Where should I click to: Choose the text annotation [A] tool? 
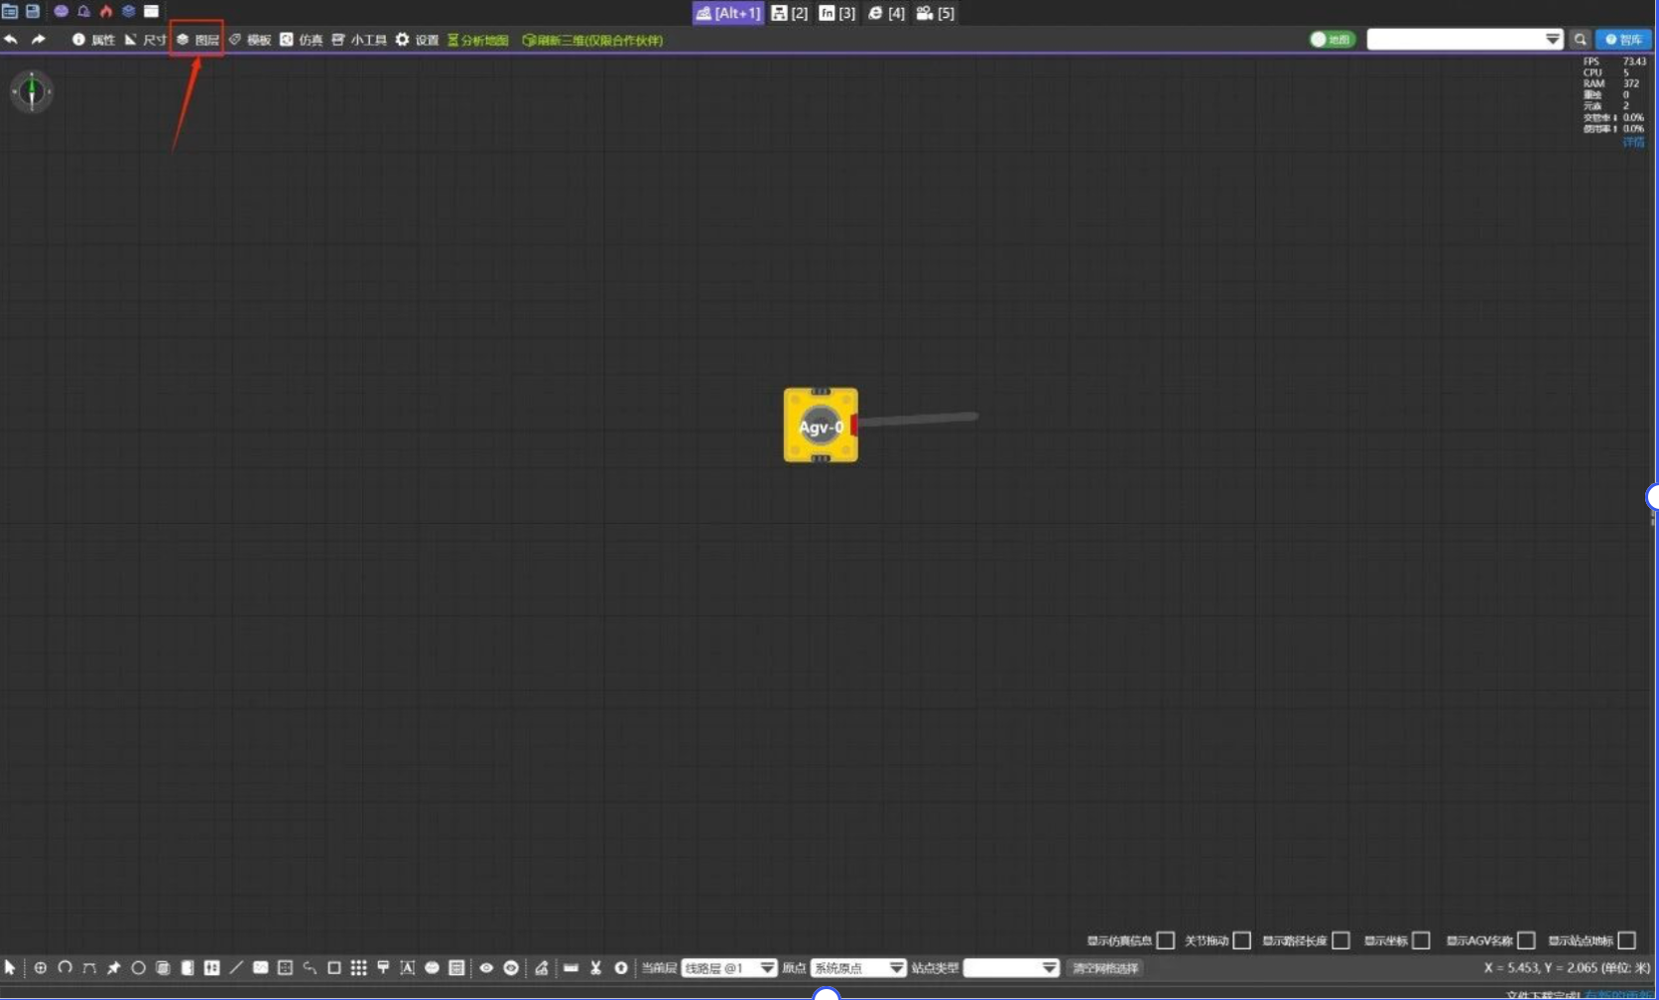[407, 967]
